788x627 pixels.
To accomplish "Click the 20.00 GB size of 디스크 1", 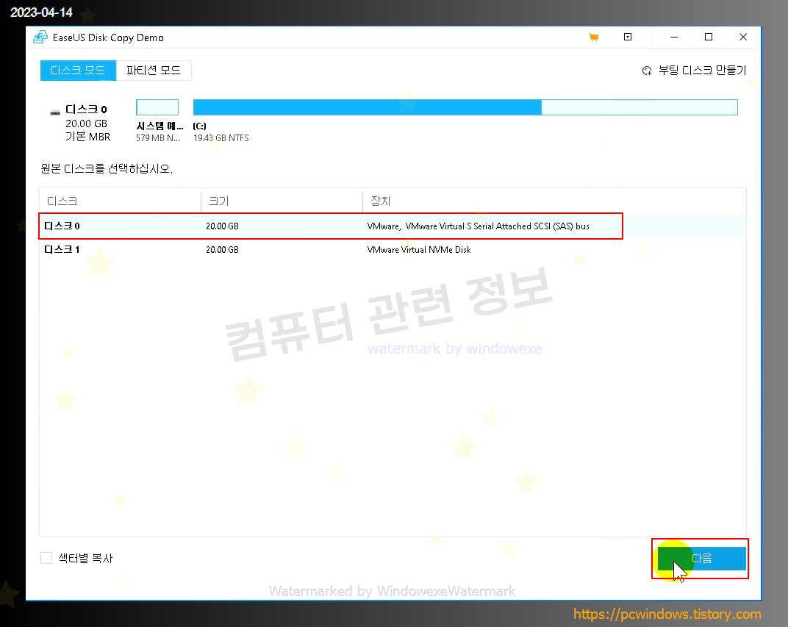I will tap(222, 250).
